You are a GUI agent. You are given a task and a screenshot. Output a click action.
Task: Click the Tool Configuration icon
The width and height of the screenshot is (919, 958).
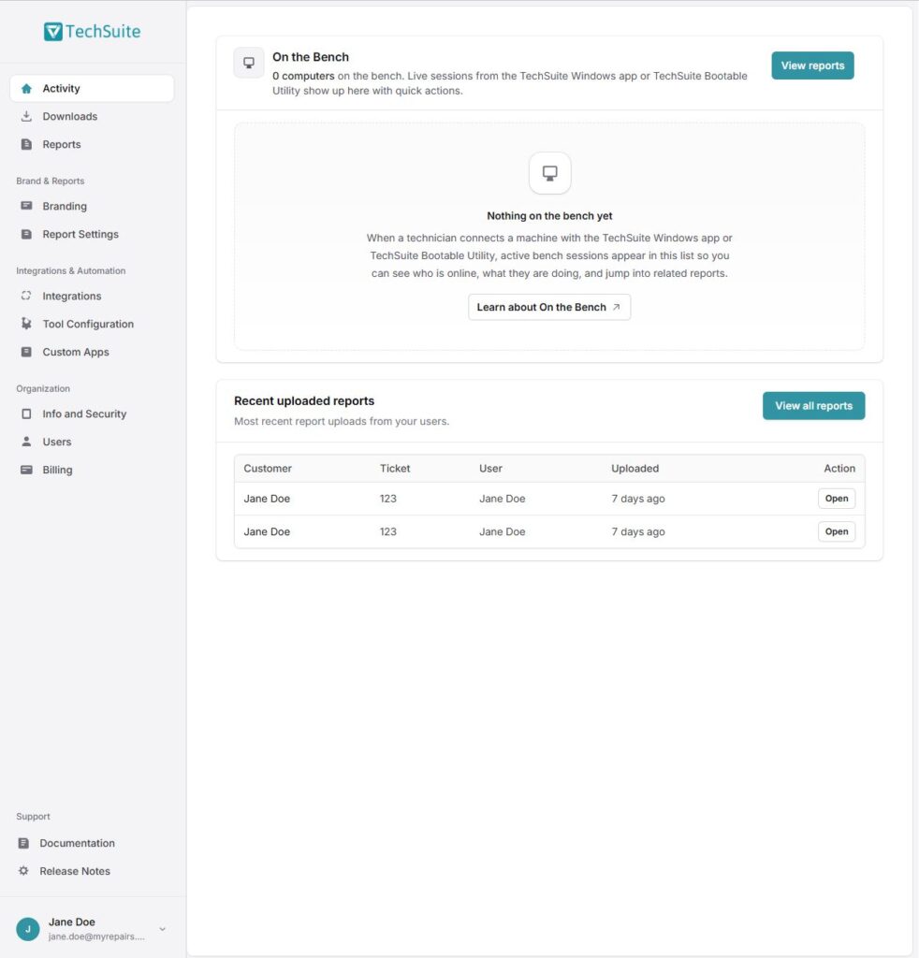[26, 324]
